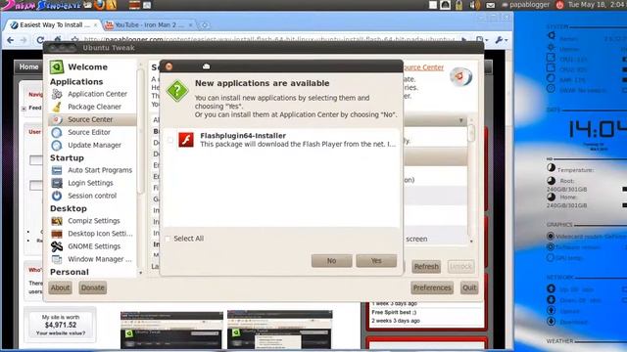Click the Update Manager icon
This screenshot has width=627, height=352.
point(57,145)
